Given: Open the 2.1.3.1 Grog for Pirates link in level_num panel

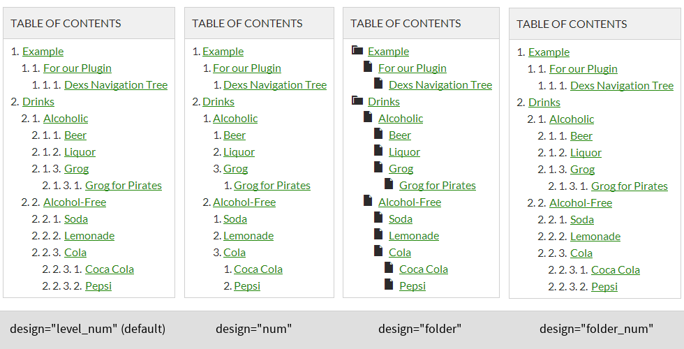Looking at the screenshot, I should click(x=124, y=186).
